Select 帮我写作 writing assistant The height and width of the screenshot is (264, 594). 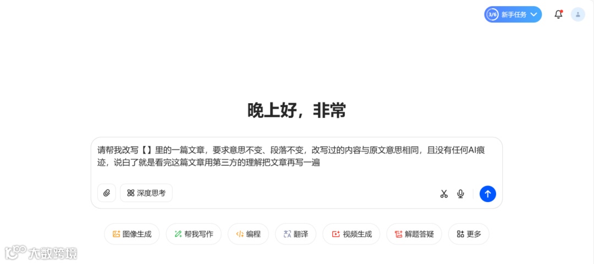pos(194,234)
